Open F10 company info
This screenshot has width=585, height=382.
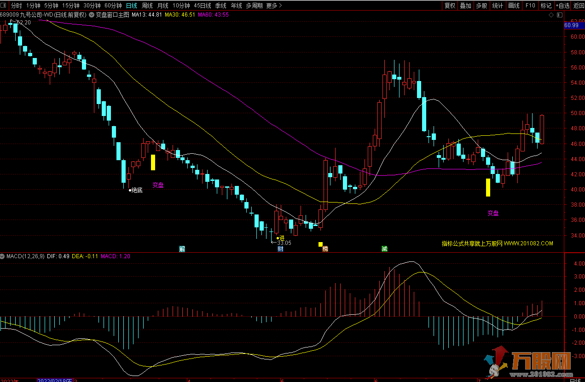[530, 6]
